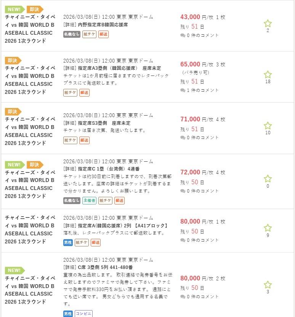Star the C席 3塁側 5列 listing
The height and width of the screenshot is (317, 295).
click(x=268, y=285)
